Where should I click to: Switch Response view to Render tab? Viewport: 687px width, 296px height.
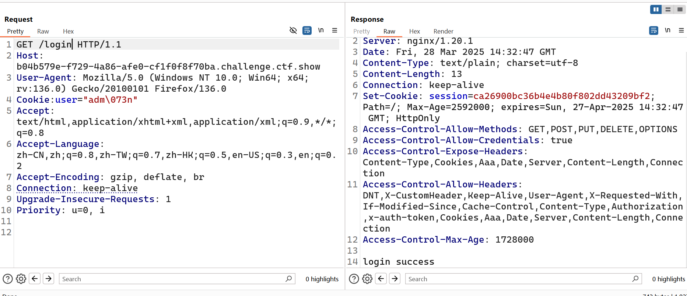tap(443, 31)
